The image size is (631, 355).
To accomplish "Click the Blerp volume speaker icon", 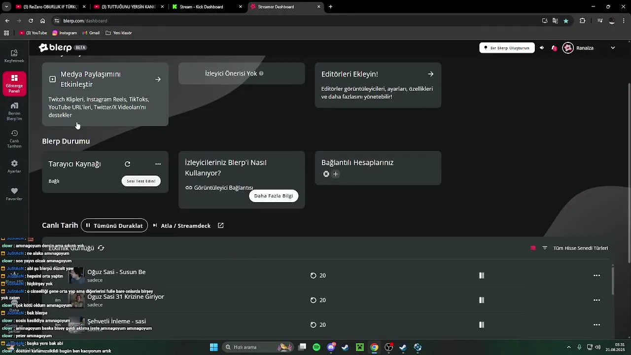I will 542,48.
